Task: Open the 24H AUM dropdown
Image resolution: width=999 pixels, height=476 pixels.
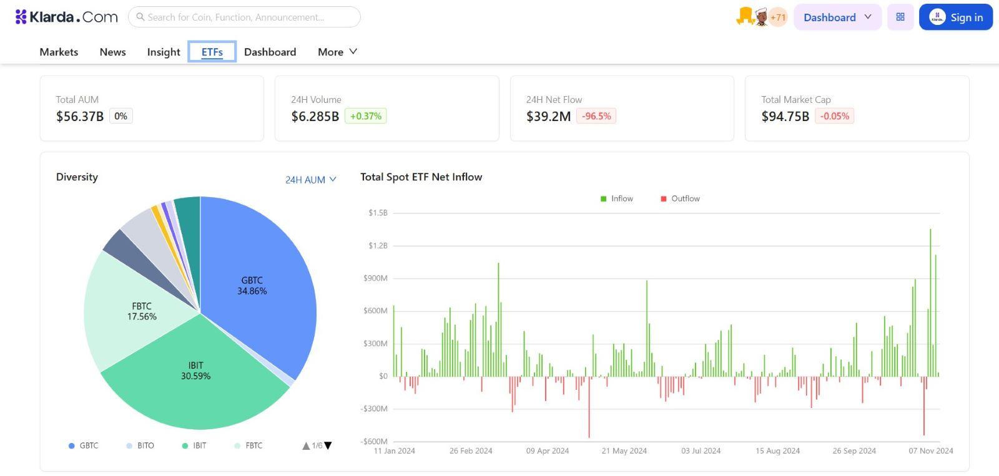Action: coord(311,180)
